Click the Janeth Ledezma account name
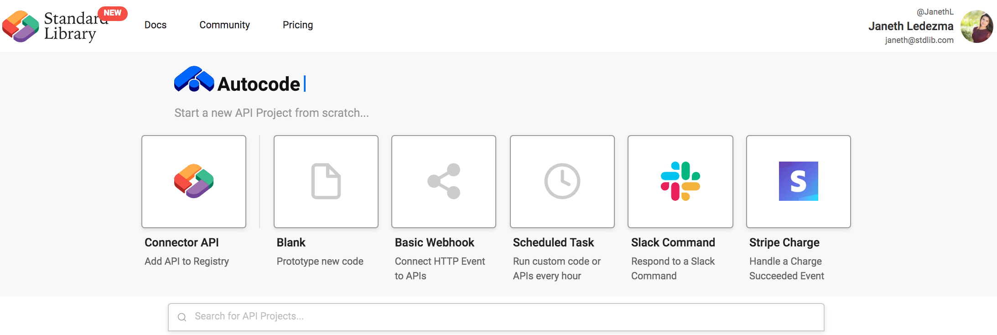Viewport: 997px width, 335px height. click(911, 26)
